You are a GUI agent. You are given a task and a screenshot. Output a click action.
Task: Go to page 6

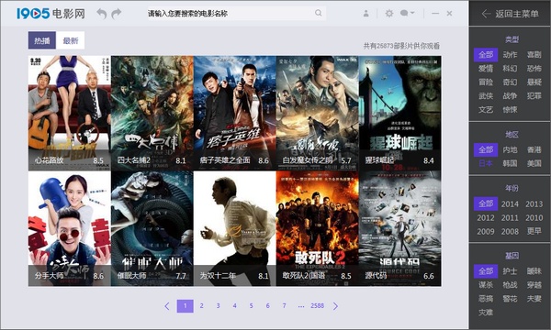[268, 306]
